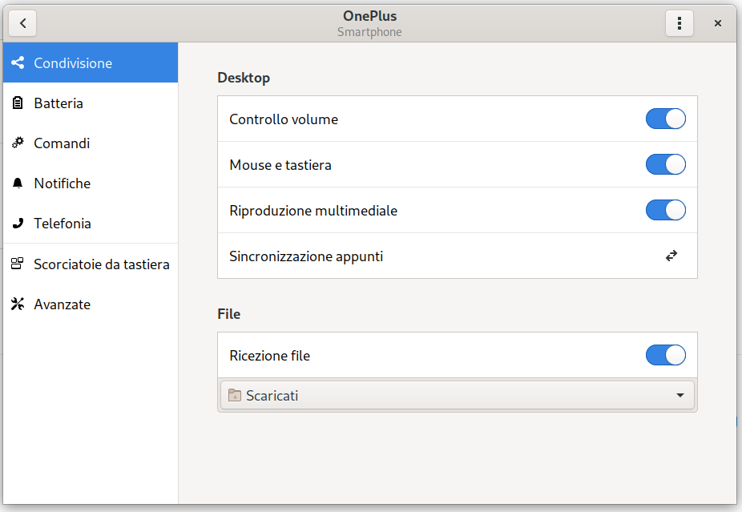Click the battery icon in sidebar
The width and height of the screenshot is (742, 512).
pyautogui.click(x=18, y=103)
